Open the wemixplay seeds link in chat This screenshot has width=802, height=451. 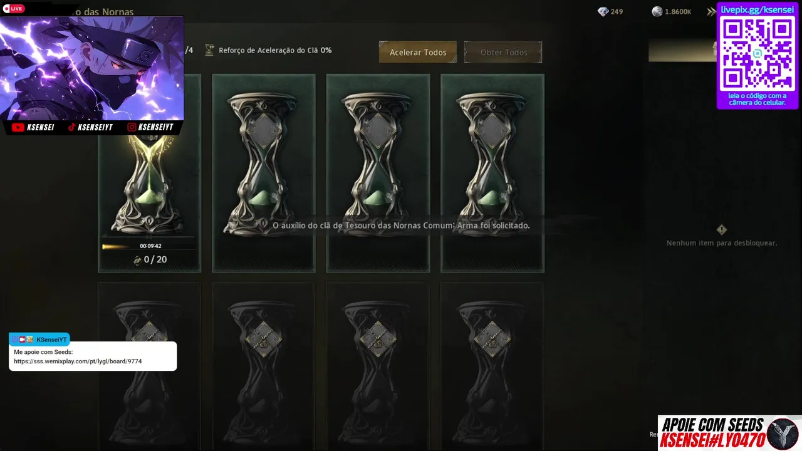pos(78,361)
